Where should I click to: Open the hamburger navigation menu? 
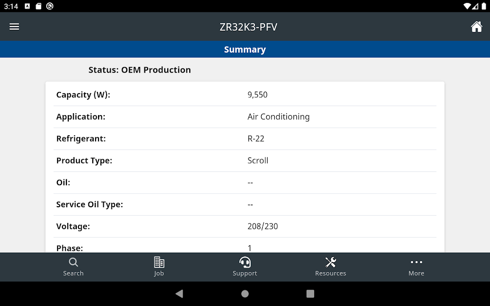(x=14, y=27)
